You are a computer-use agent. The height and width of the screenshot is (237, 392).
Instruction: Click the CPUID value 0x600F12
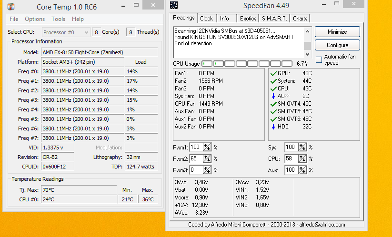[x=58, y=167]
